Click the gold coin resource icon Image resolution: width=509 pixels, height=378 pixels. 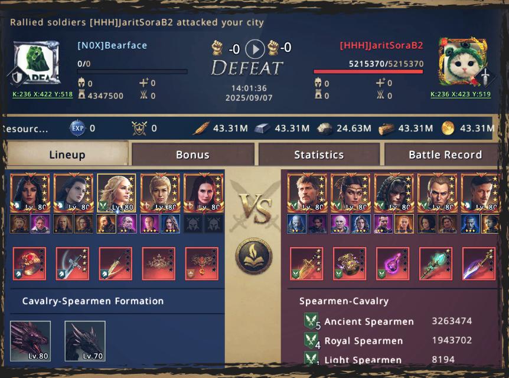point(448,129)
